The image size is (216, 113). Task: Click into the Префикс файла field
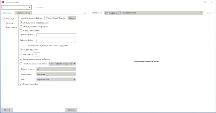point(56,35)
